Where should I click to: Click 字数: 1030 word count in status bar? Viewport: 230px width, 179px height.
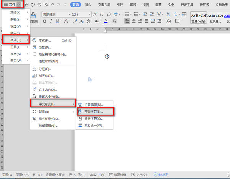coord(98,175)
